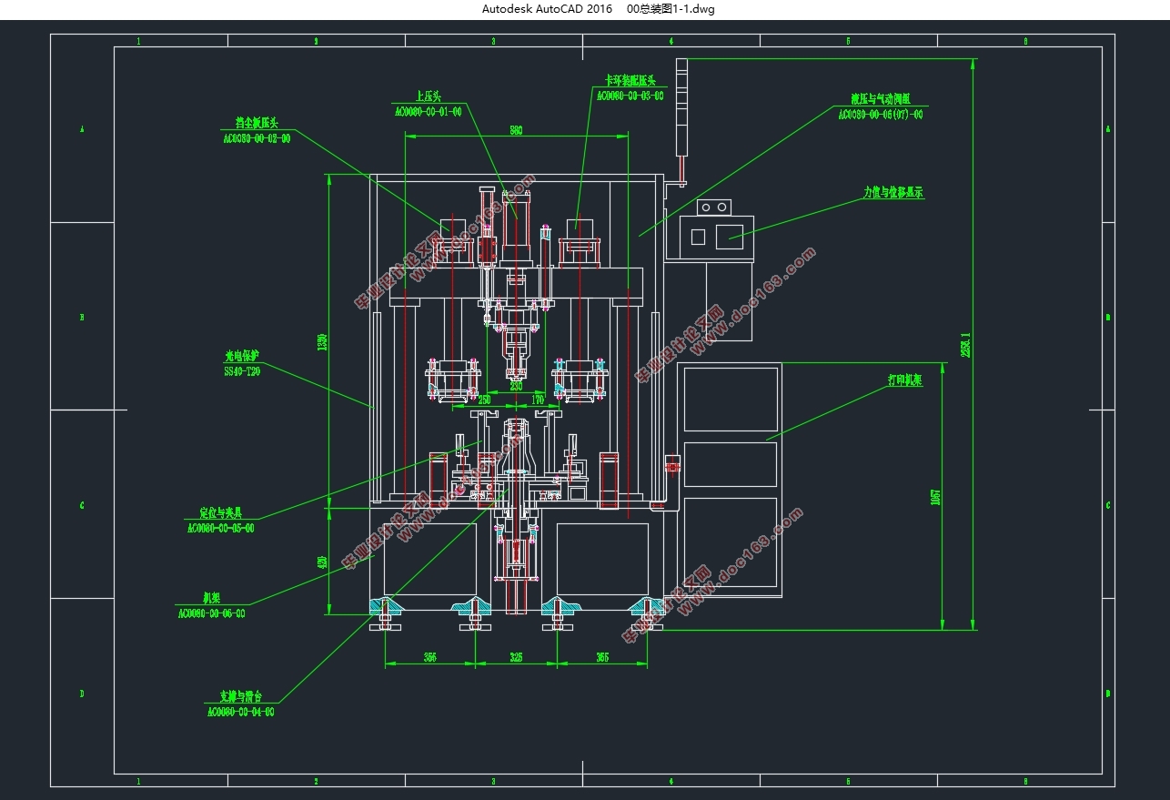Select part number AC0080-00-05-00

(x=220, y=528)
